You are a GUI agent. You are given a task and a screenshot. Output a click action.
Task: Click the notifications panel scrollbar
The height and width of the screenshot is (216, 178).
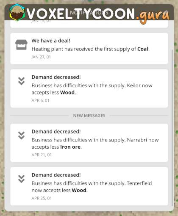172,128
